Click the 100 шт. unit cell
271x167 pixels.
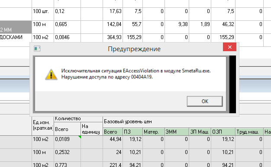43,14
